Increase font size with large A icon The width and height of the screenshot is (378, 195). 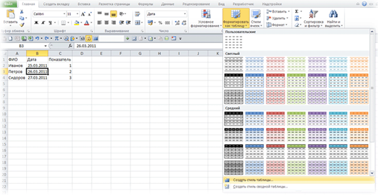tap(83, 14)
